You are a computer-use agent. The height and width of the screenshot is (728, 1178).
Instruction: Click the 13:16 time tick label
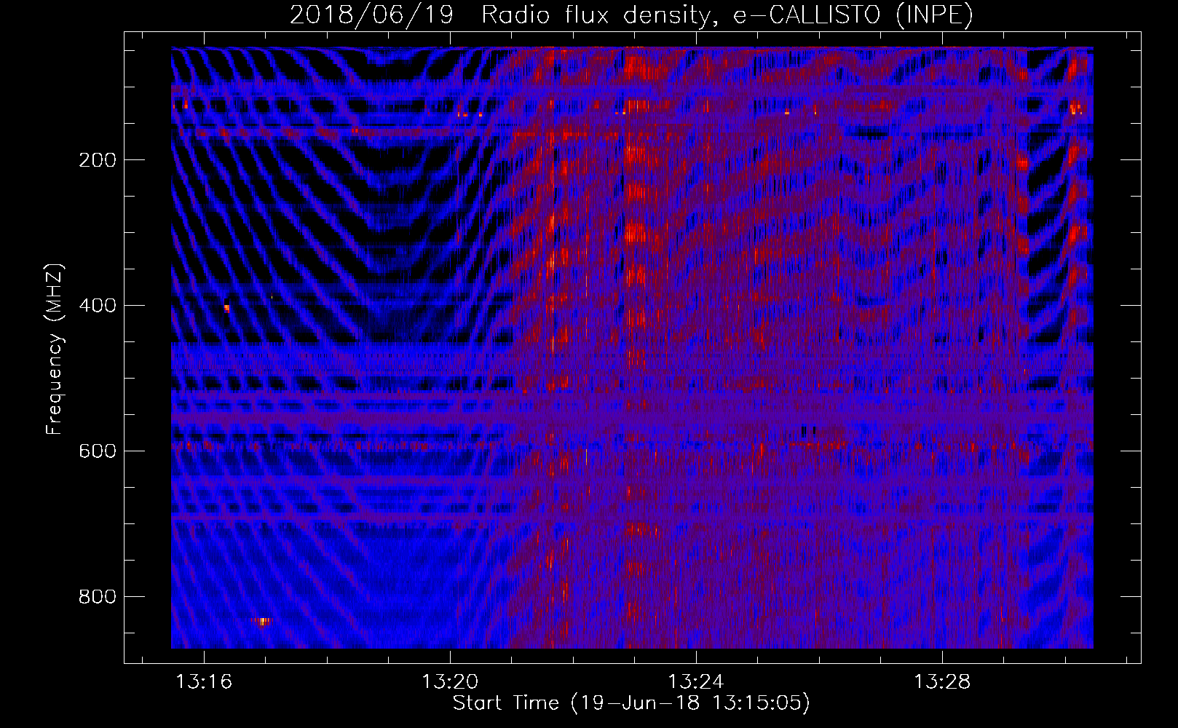205,682
